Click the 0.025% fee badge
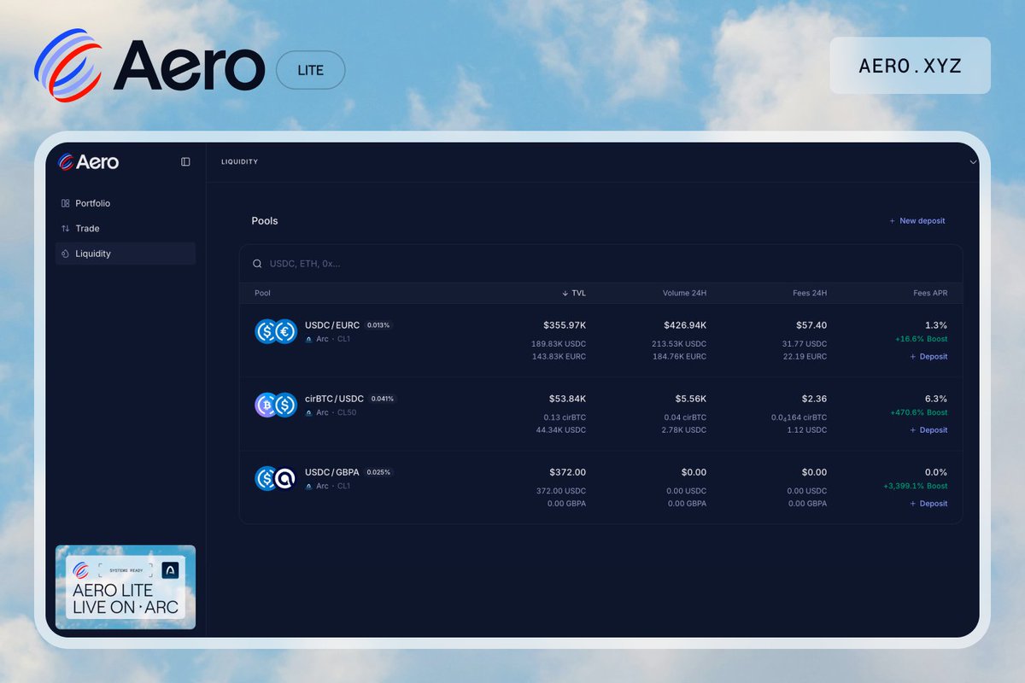 378,472
